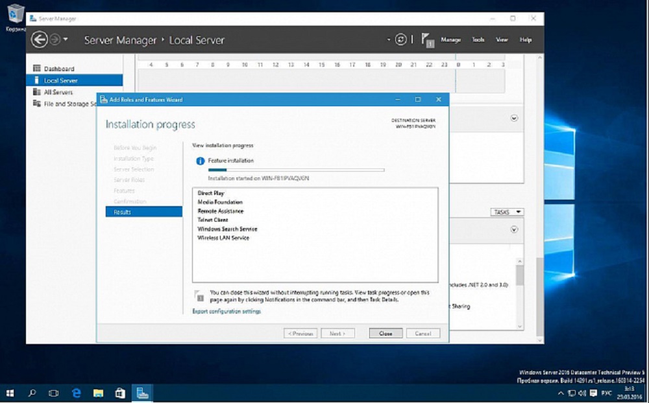Viewport: 649px width, 403px height.
Task: Open the View menu
Action: (502, 40)
